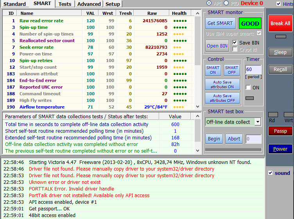The width and height of the screenshot is (294, 219).
Task: Click the Extended self-test polling time row
Action: click(99, 138)
